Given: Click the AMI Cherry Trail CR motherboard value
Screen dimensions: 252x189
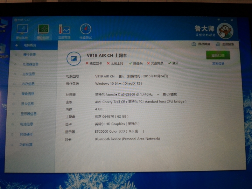Looking at the screenshot, I should 141,101.
